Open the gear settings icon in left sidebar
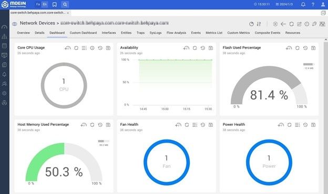328x194 pixels. (x=4, y=93)
